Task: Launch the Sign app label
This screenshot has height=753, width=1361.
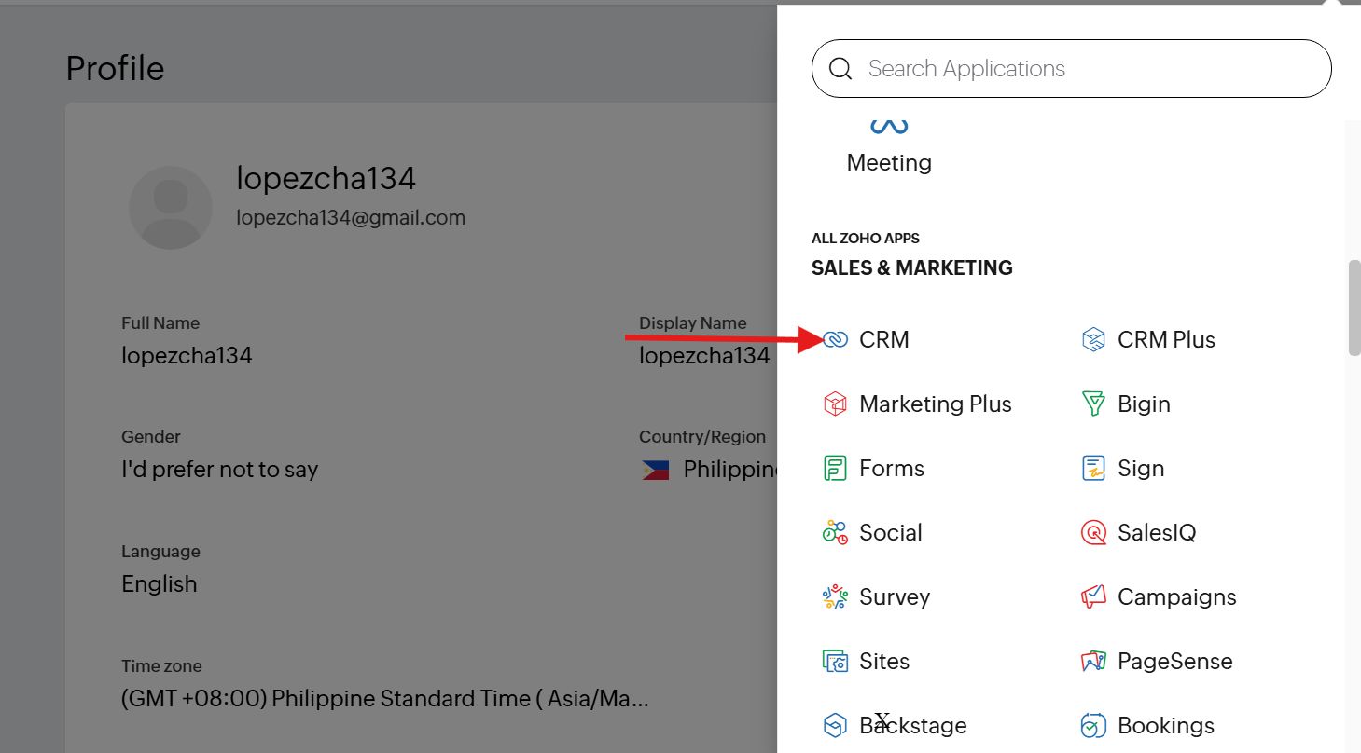Action: 1141,469
